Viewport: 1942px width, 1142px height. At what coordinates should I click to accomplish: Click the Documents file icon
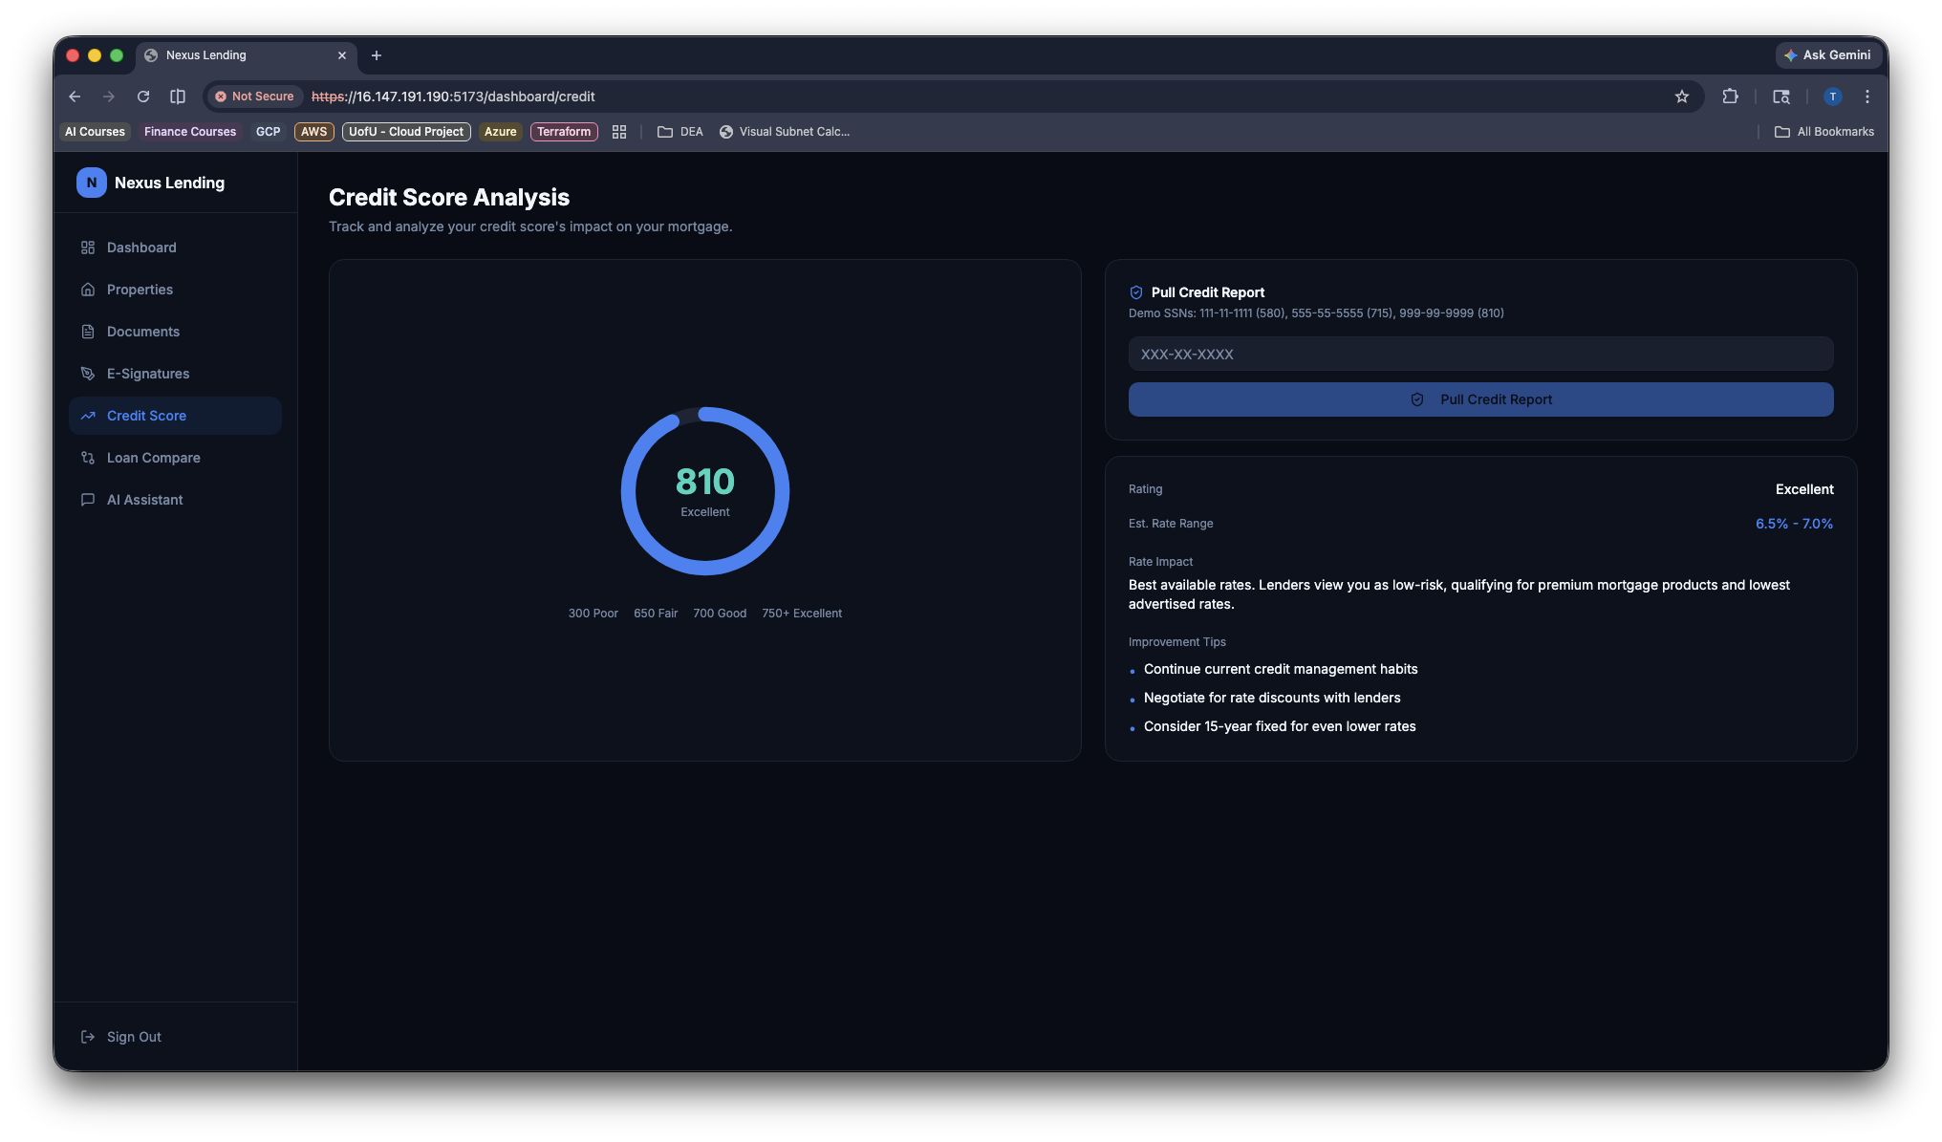coord(88,332)
